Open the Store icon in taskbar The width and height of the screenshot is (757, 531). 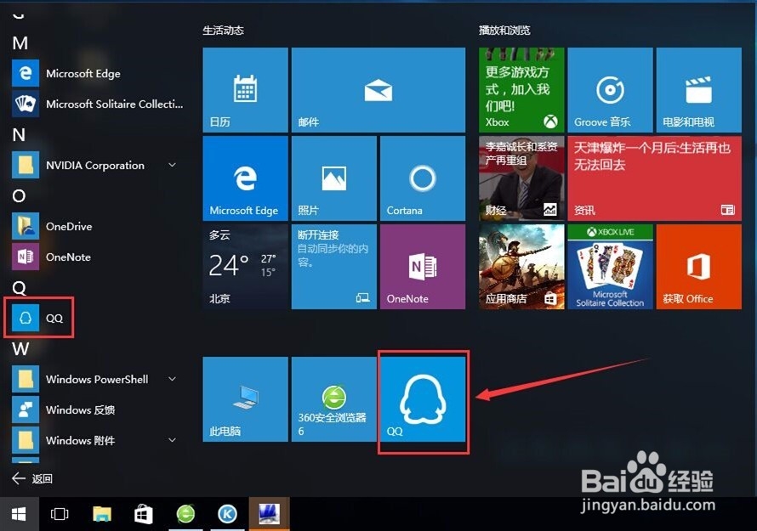tap(144, 514)
